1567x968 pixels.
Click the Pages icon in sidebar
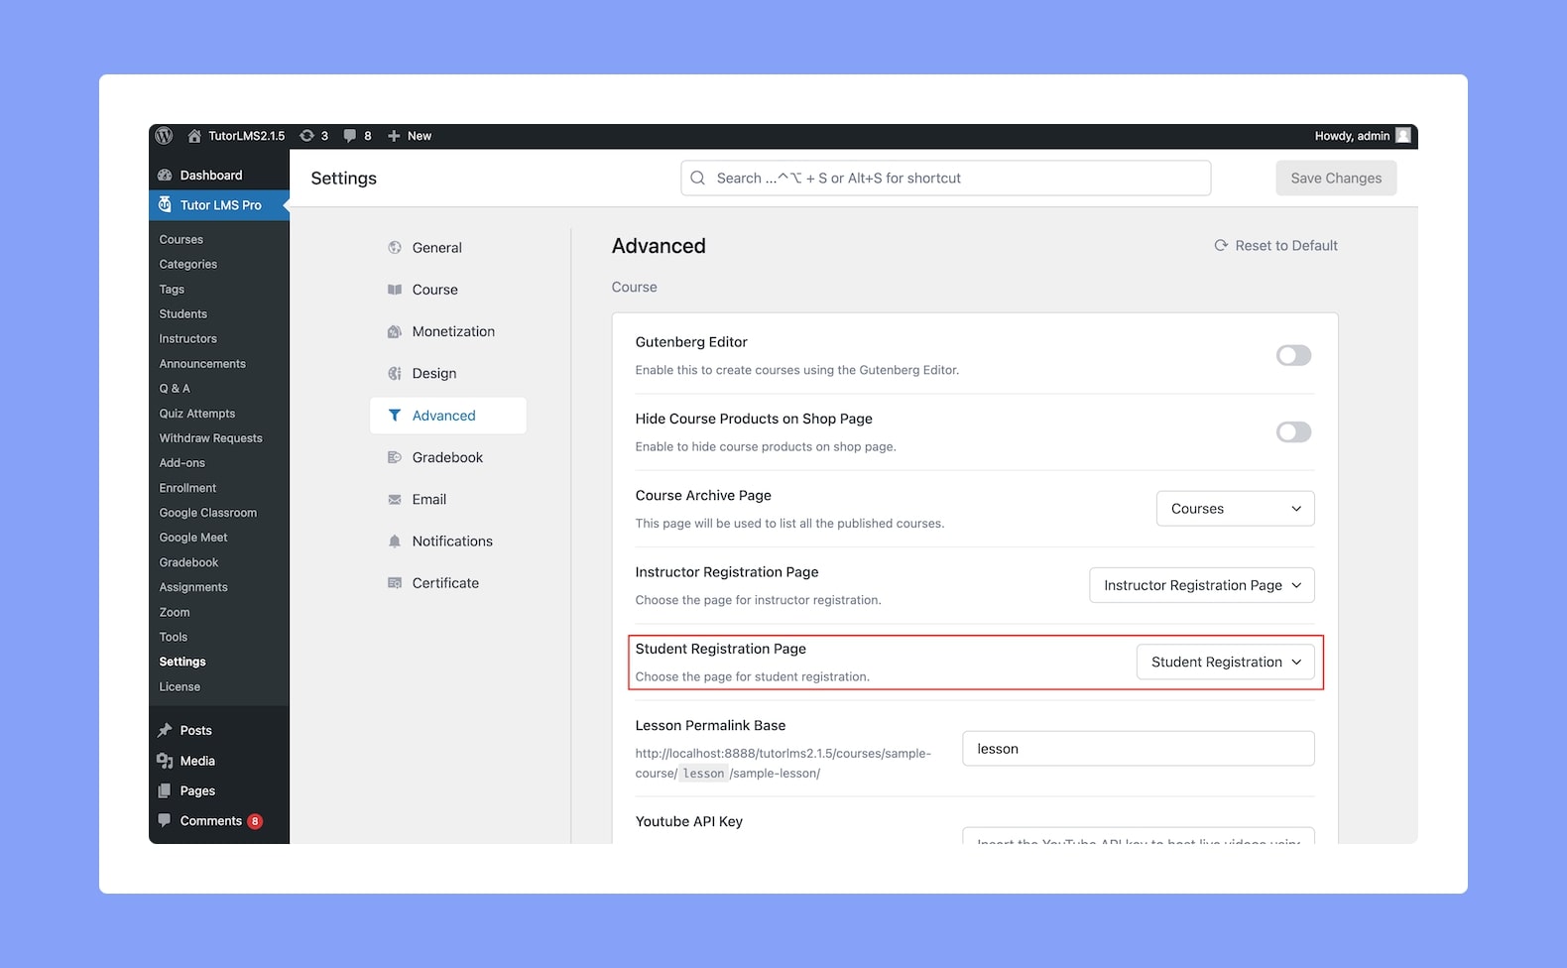(165, 791)
